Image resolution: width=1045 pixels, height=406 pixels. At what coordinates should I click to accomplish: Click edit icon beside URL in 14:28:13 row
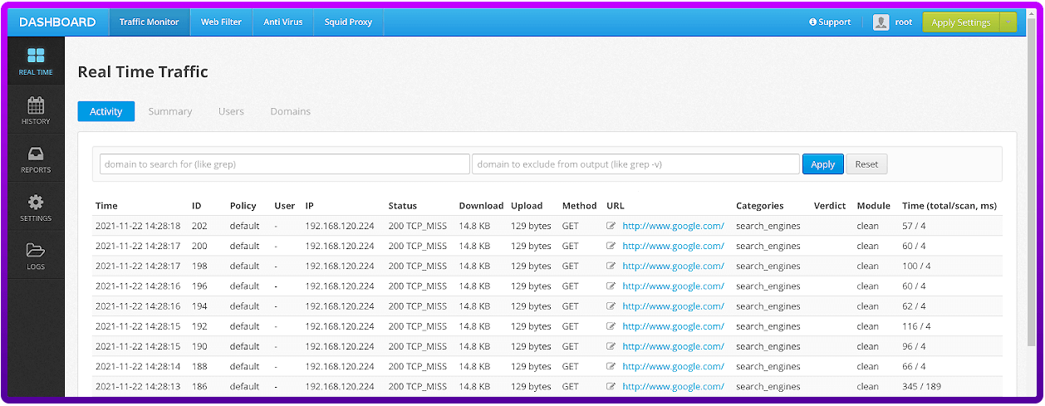(611, 386)
